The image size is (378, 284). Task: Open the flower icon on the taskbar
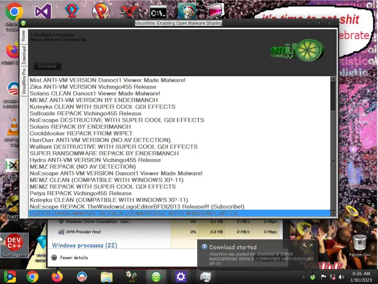131,277
